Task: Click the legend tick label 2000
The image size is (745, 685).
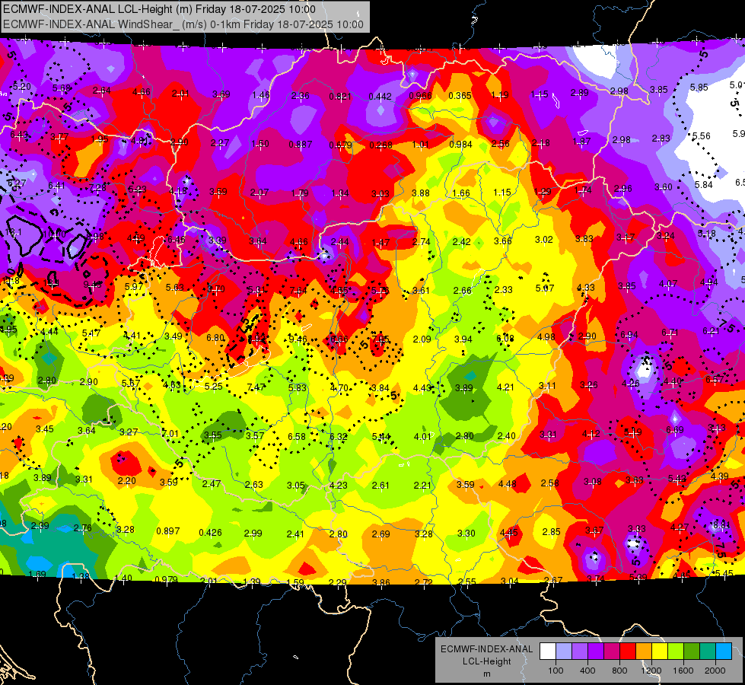Action: (715, 671)
